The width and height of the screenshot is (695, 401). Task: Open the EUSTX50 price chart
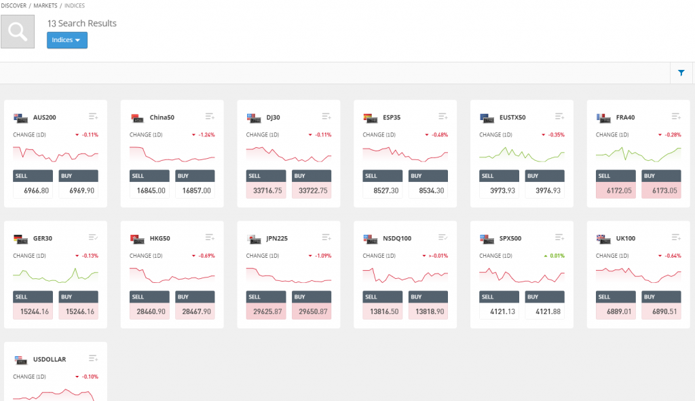click(521, 154)
